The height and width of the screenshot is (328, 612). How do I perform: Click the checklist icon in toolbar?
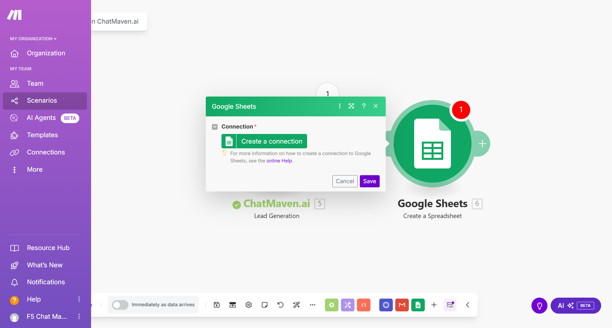coord(450,305)
